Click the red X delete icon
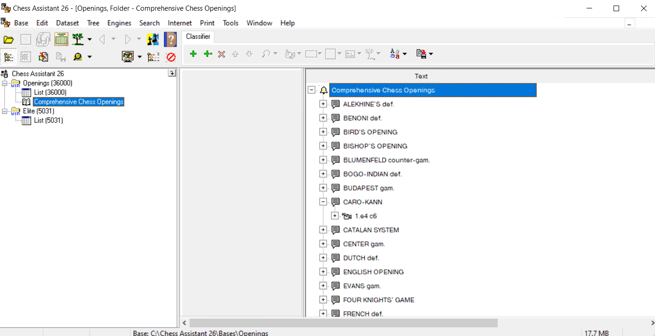This screenshot has height=336, width=655. tap(222, 54)
